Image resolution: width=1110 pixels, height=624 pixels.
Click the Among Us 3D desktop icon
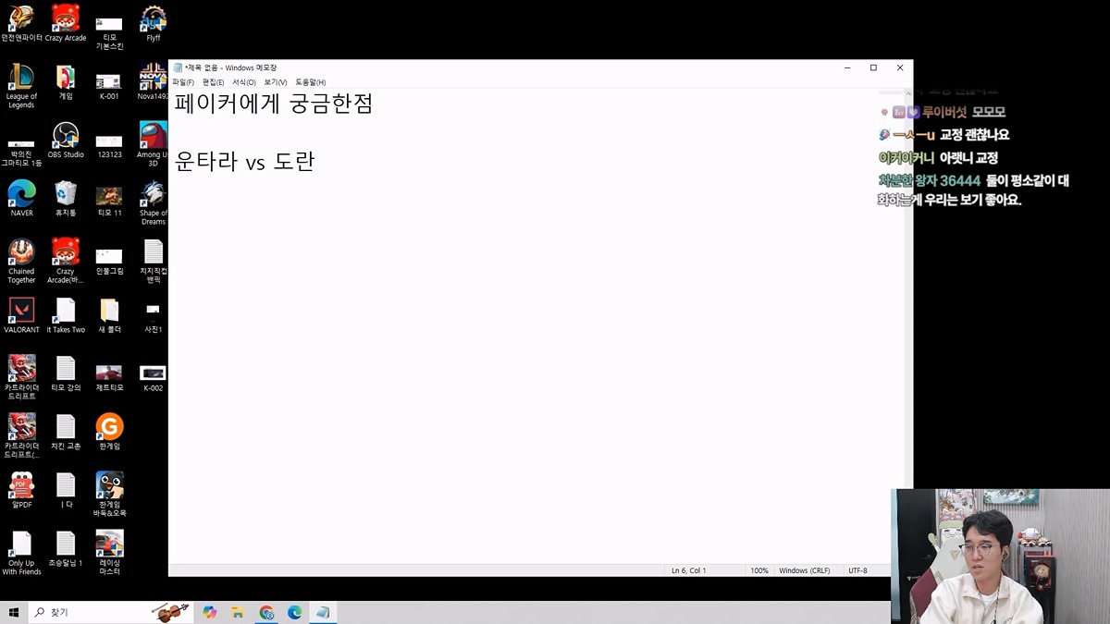tap(153, 136)
